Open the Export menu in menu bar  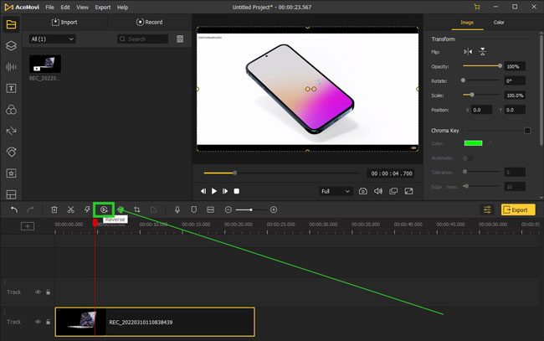coord(103,7)
